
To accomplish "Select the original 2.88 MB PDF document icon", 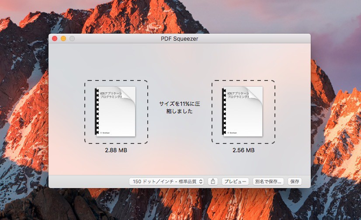I will point(116,112).
